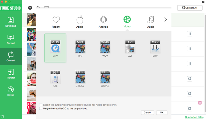Click the vertical scrollbar on the right
Image resolution: width=206 pixels, height=119 pixels.
click(x=205, y=63)
